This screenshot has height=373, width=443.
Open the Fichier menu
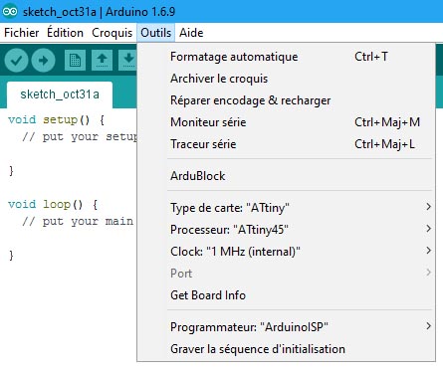(22, 33)
